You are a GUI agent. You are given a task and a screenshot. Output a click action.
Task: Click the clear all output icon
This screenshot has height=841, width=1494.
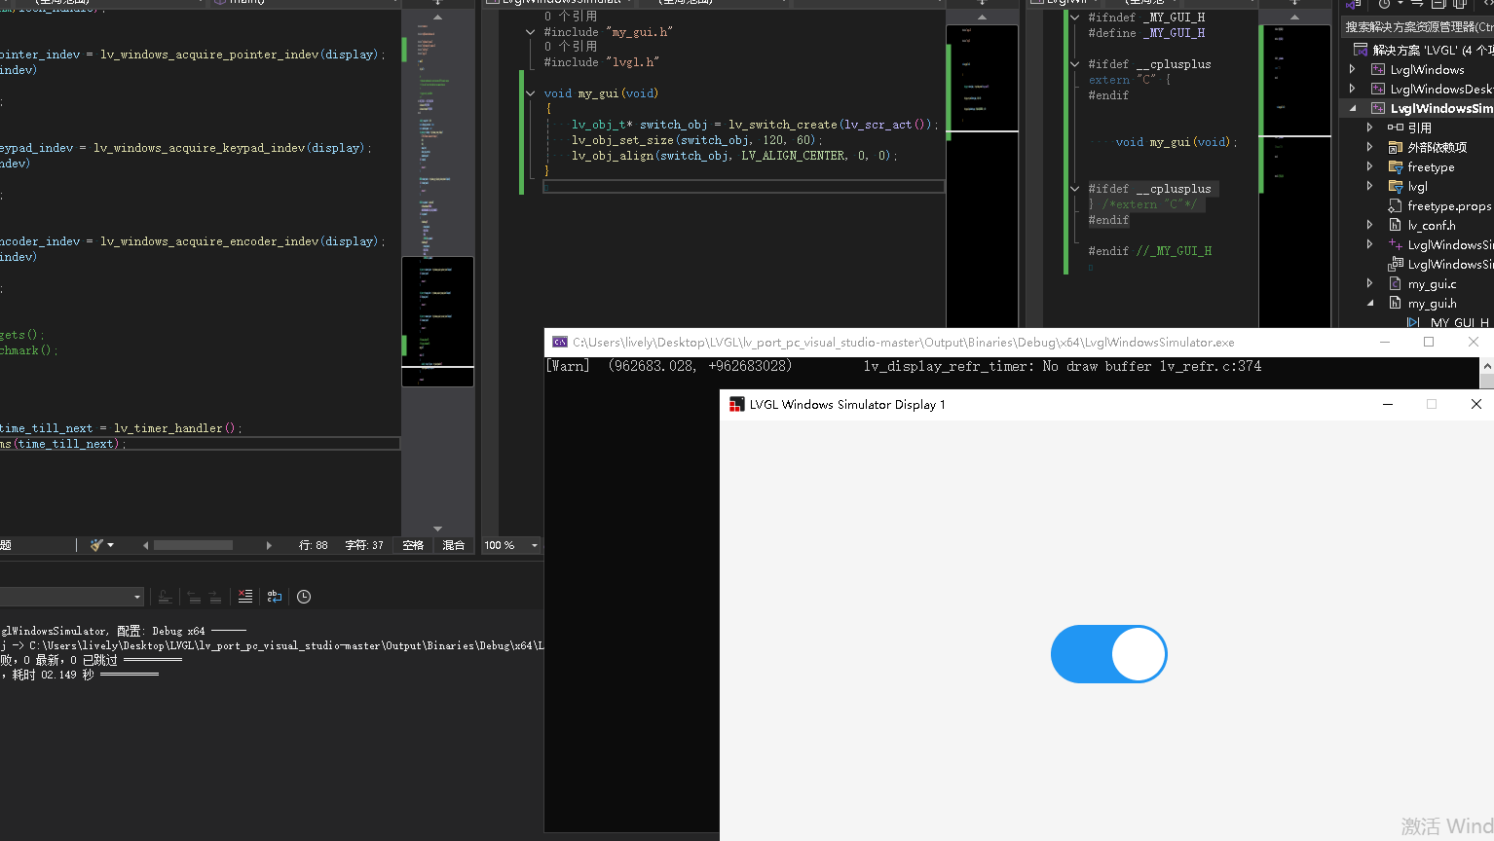(x=245, y=597)
